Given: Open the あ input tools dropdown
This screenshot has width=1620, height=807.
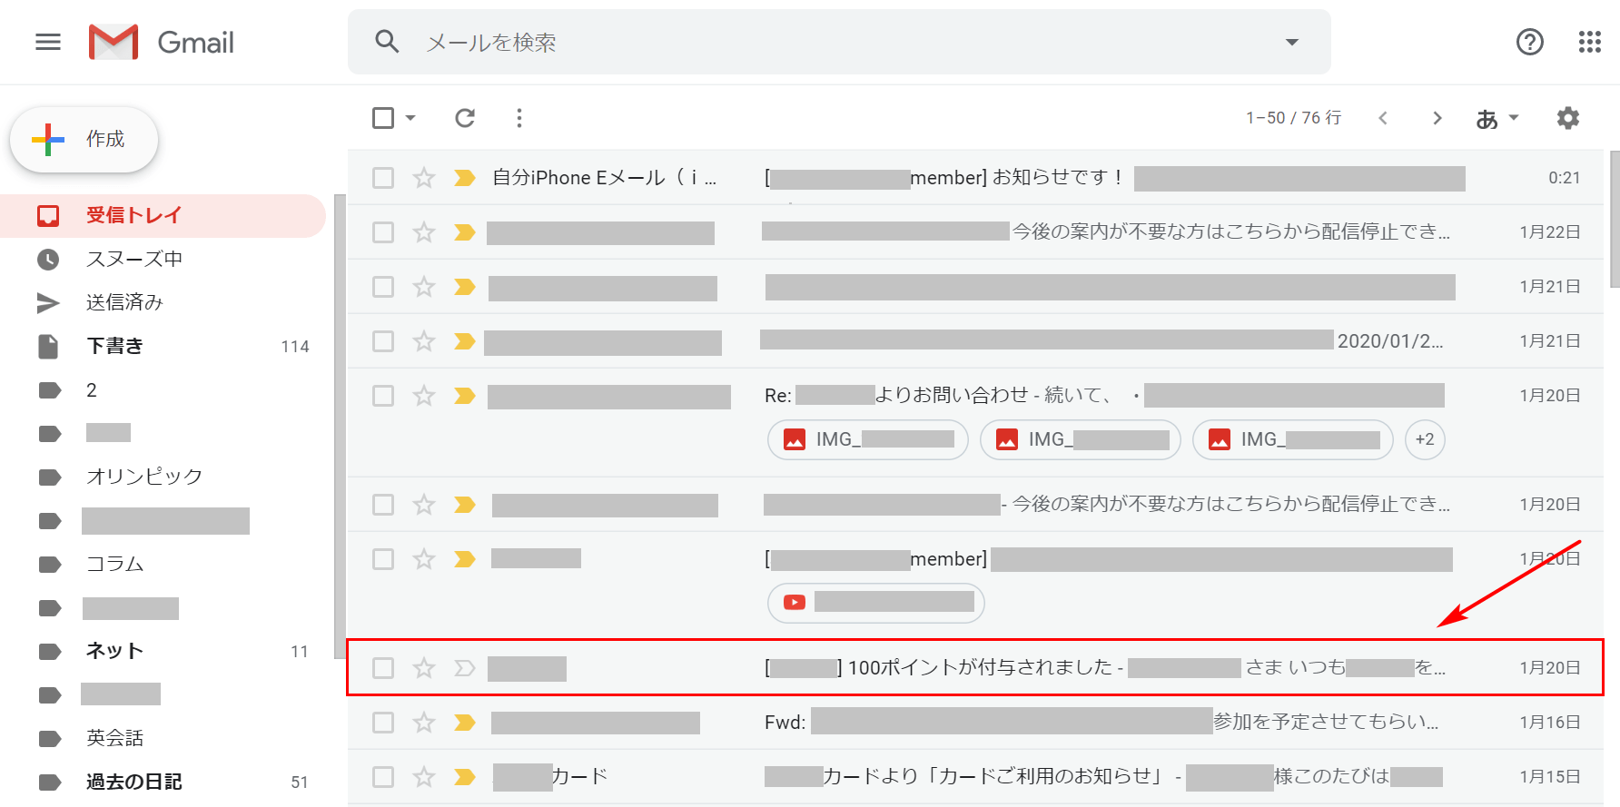Looking at the screenshot, I should click(x=1497, y=119).
